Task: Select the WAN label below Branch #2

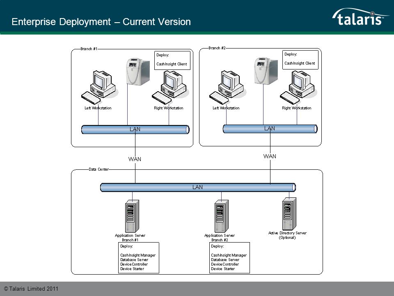Action: [x=270, y=156]
